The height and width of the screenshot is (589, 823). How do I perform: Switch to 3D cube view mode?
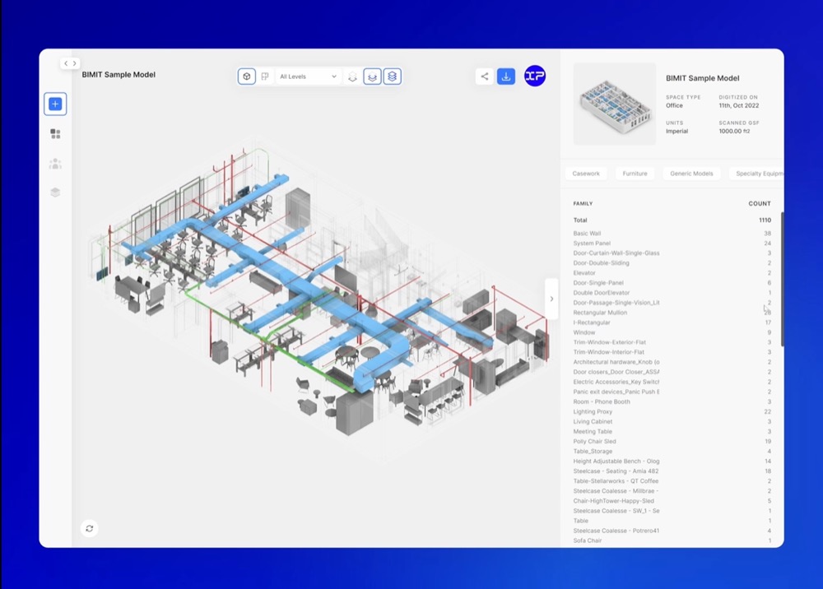247,77
